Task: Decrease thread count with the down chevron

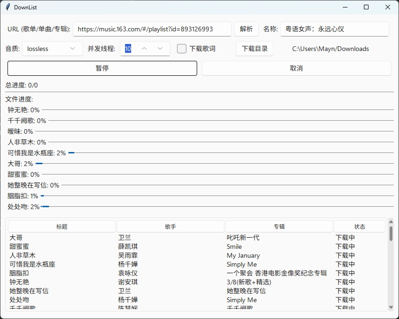Action: click(159, 49)
